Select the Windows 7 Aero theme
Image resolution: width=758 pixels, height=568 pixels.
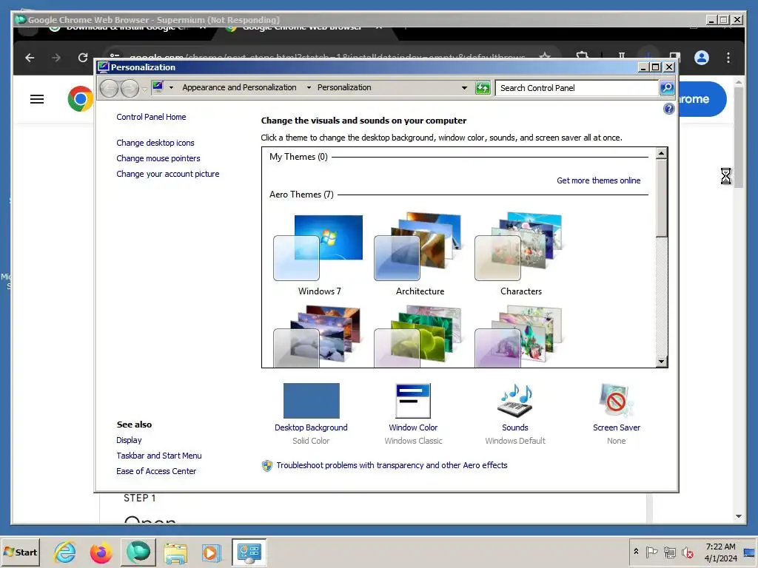[x=318, y=254]
